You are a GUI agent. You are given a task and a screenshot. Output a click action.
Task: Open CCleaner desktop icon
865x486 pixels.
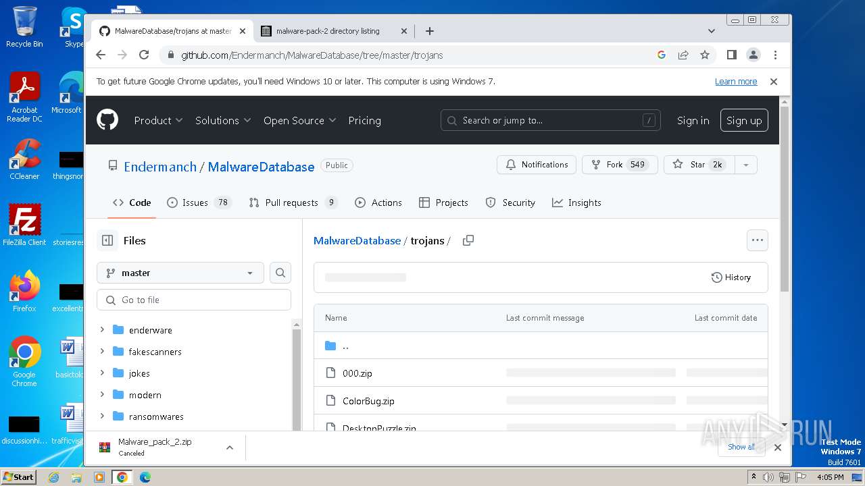coord(24,159)
